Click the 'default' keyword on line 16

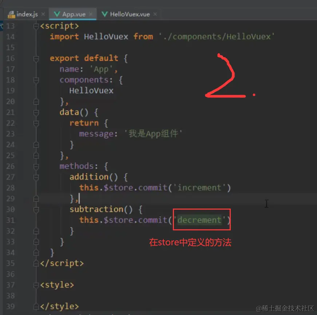pos(101,58)
